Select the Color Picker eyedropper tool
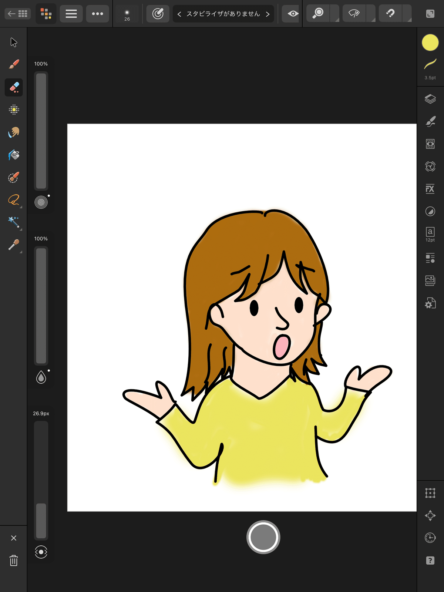444x592 pixels. coord(14,245)
